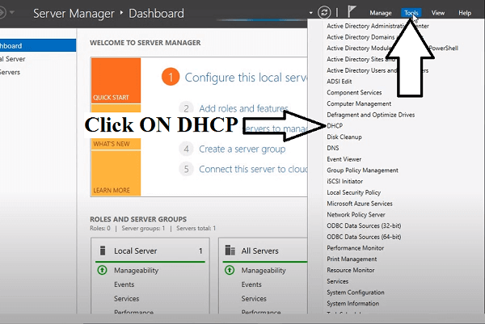Open Active Directory Users and Computers

[377, 70]
